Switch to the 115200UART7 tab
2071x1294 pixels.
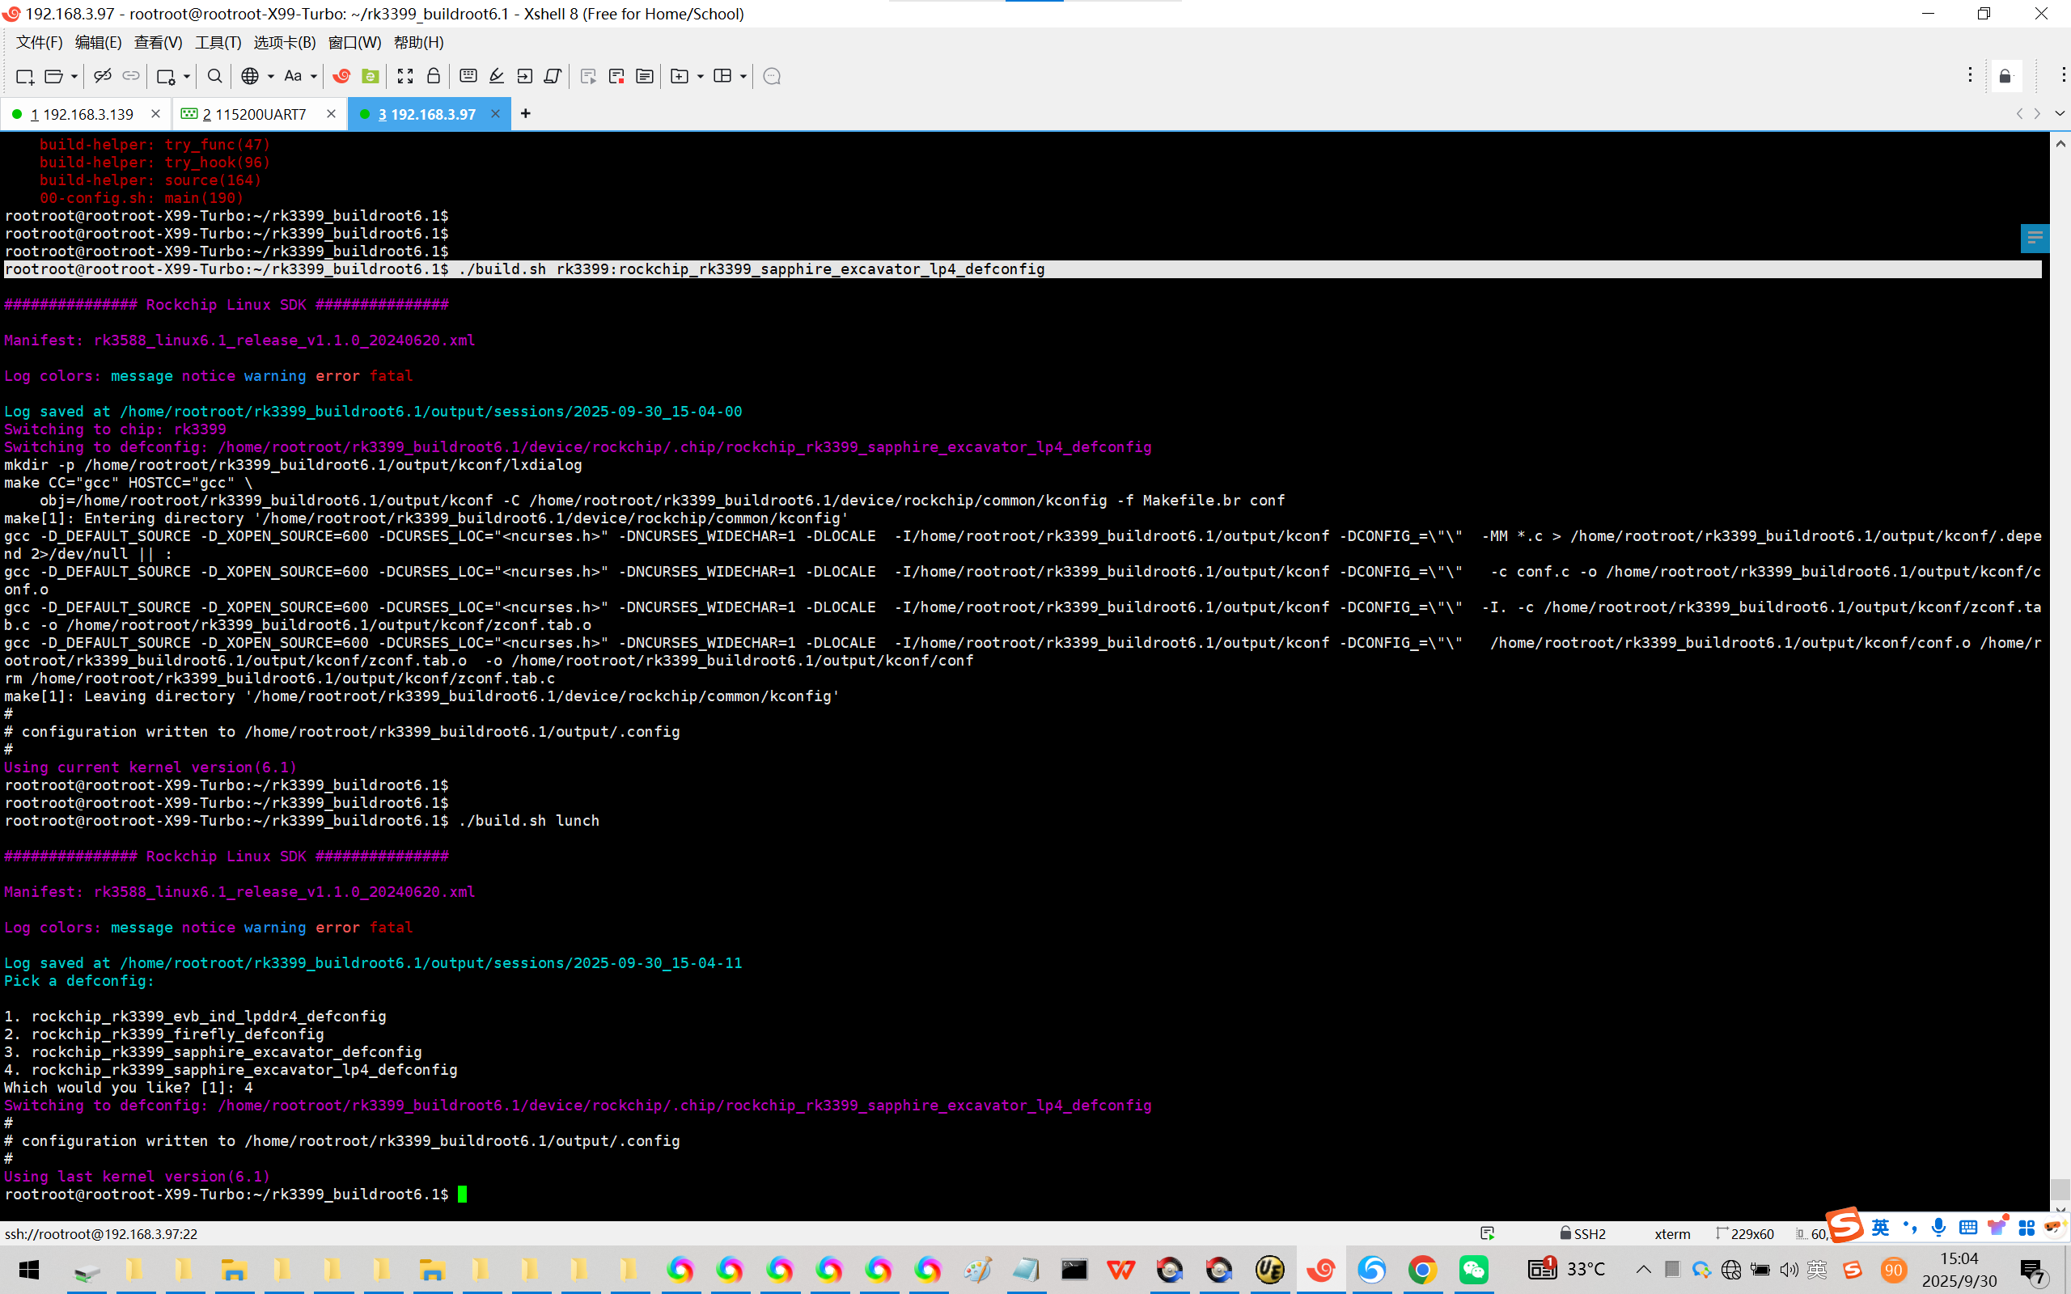point(254,114)
